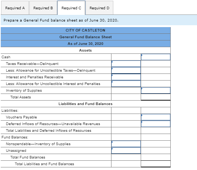This screenshot has height=170, width=197.
Task: Click the 'CITY OF CASTLETON' header
Action: [x=86, y=30]
